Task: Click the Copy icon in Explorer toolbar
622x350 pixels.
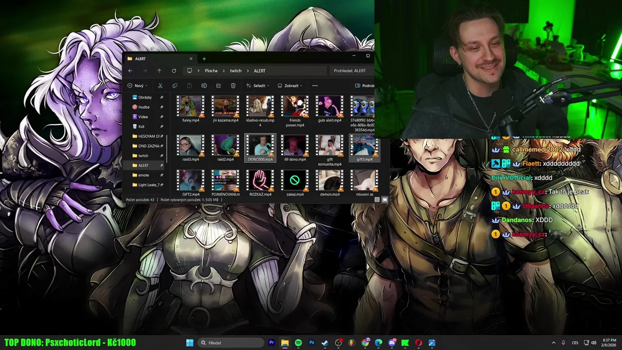Action: [174, 86]
